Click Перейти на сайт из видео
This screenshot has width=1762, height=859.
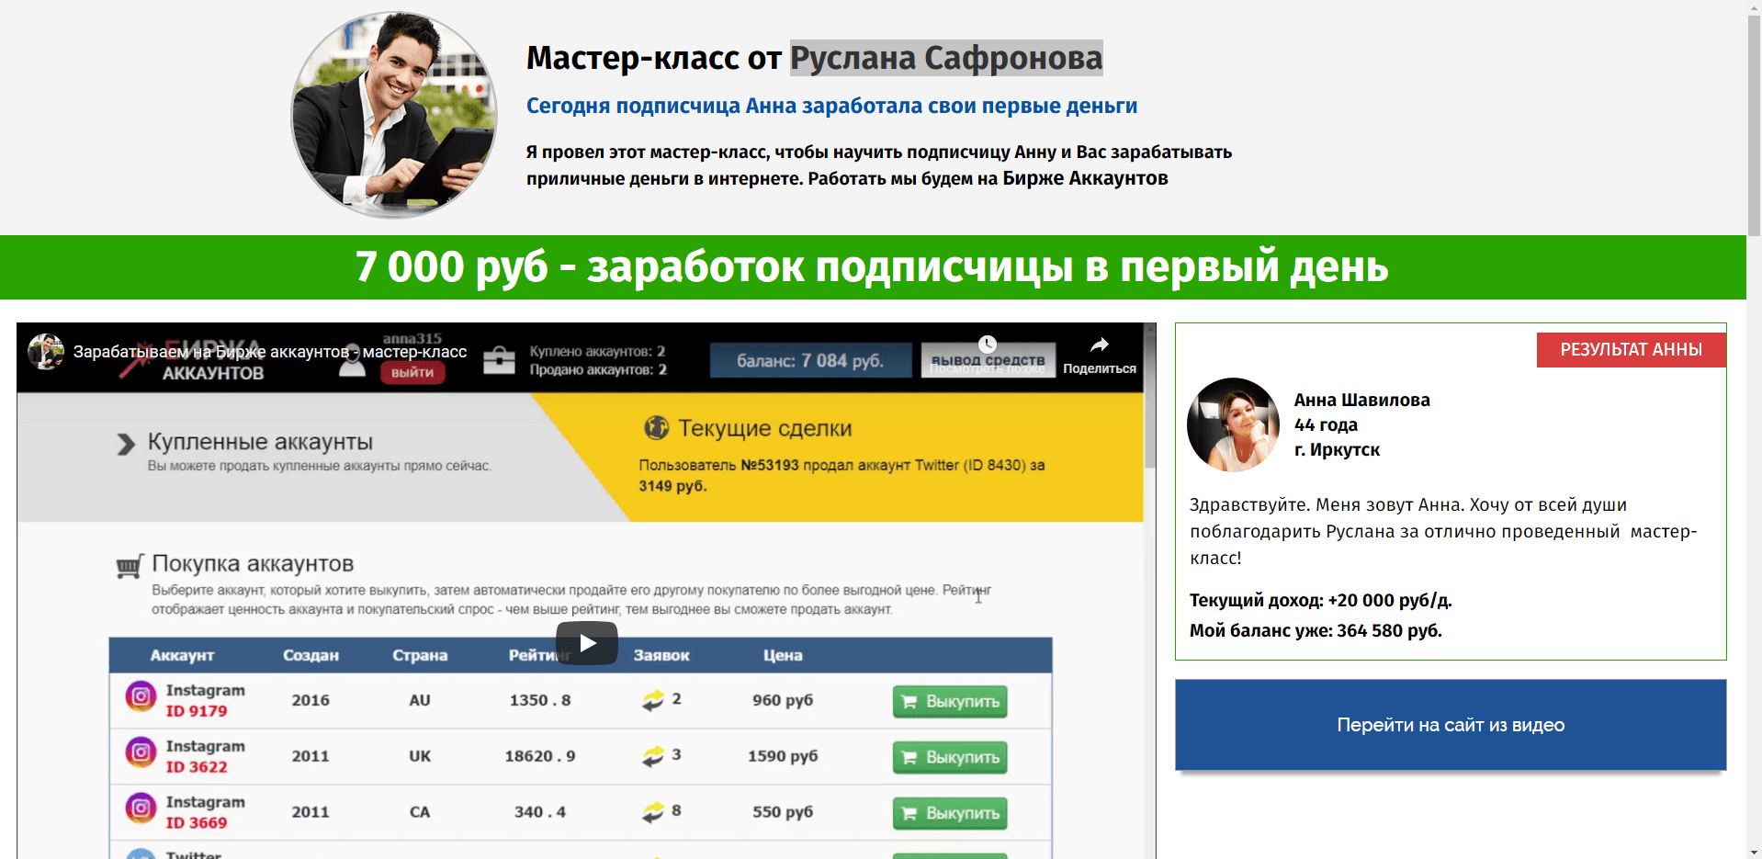point(1450,725)
